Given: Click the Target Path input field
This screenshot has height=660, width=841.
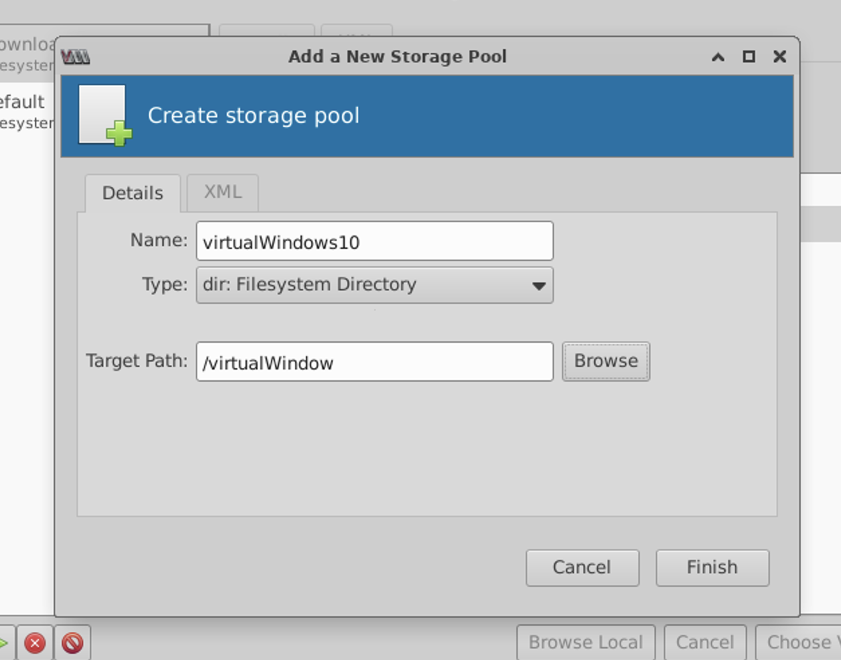Looking at the screenshot, I should tap(374, 362).
